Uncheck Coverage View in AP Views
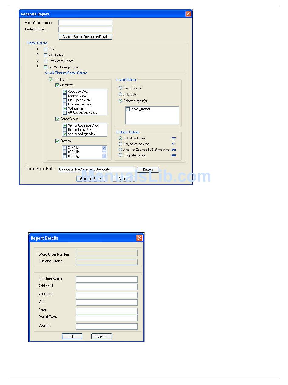 tap(65, 91)
